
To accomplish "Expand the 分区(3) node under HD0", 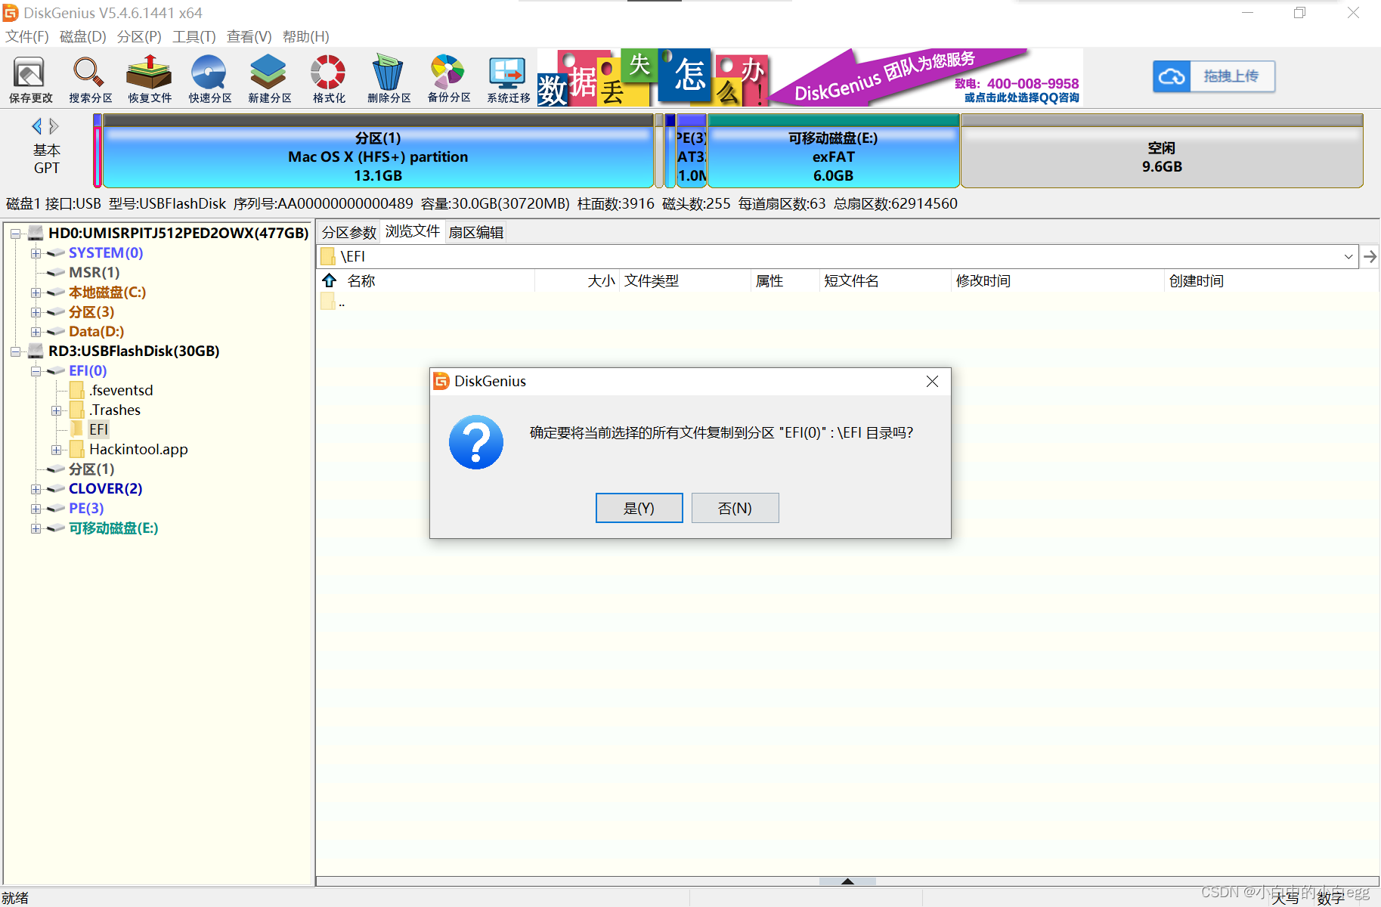I will (36, 312).
